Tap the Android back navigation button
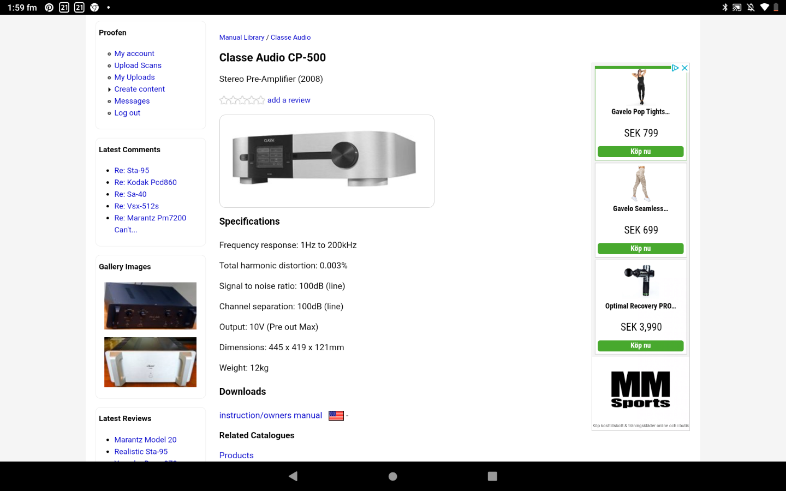Viewport: 786px width, 491px height. [293, 476]
